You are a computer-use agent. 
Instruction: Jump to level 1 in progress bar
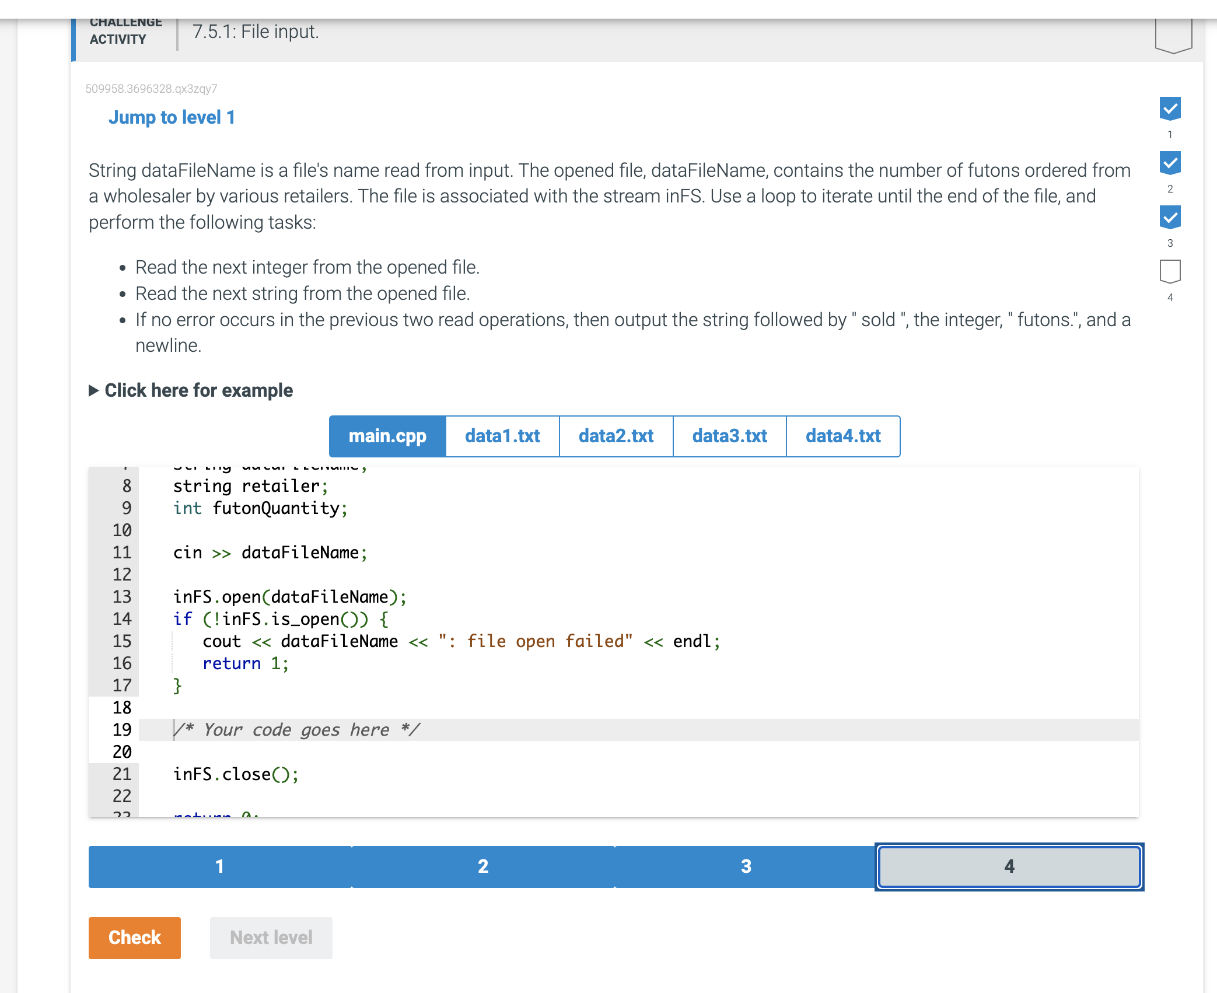(220, 866)
